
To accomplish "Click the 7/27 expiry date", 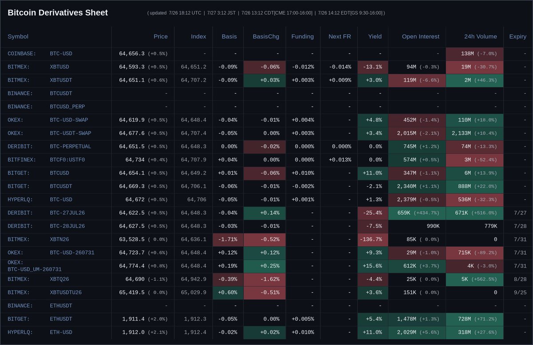I will (x=520, y=213).
